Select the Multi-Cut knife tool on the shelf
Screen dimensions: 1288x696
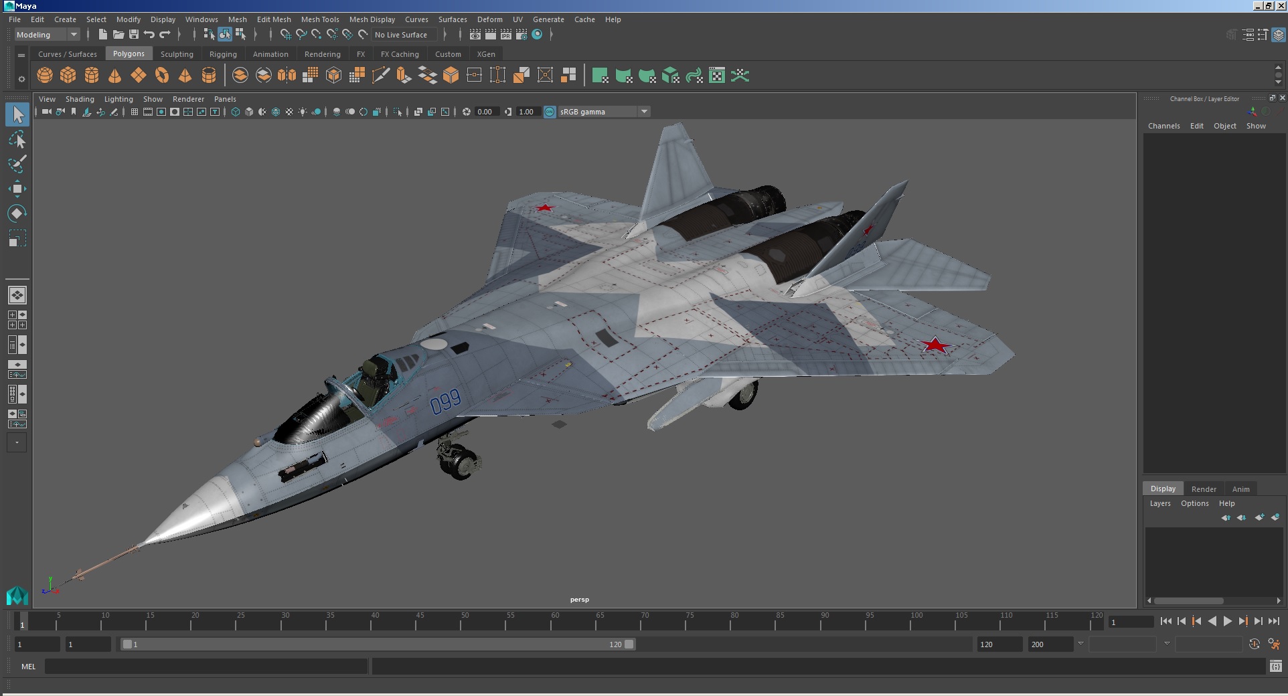380,76
